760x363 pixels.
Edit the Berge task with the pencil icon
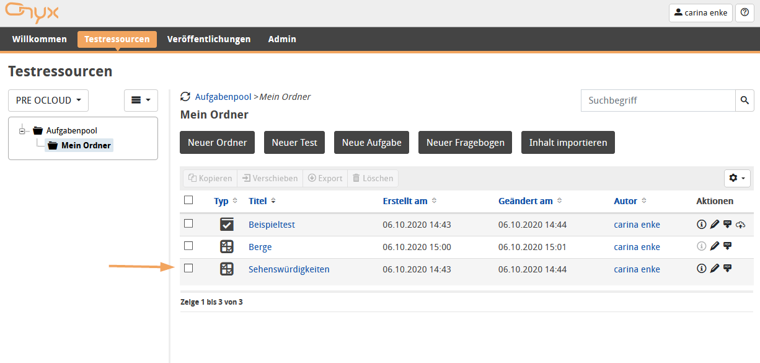[715, 247]
